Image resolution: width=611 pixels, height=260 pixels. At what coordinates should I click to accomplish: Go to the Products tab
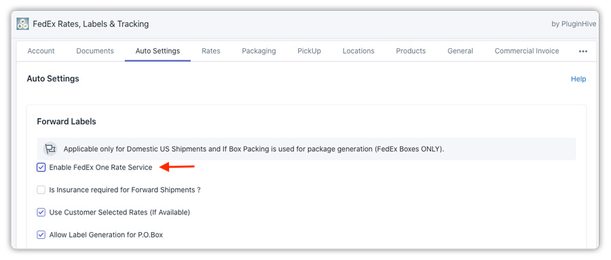click(411, 51)
